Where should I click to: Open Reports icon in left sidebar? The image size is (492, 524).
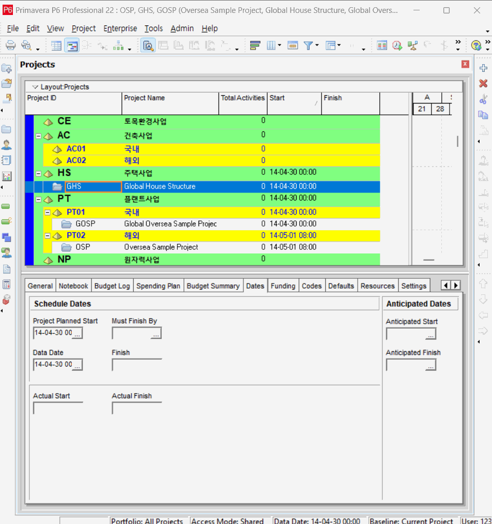coord(6,160)
